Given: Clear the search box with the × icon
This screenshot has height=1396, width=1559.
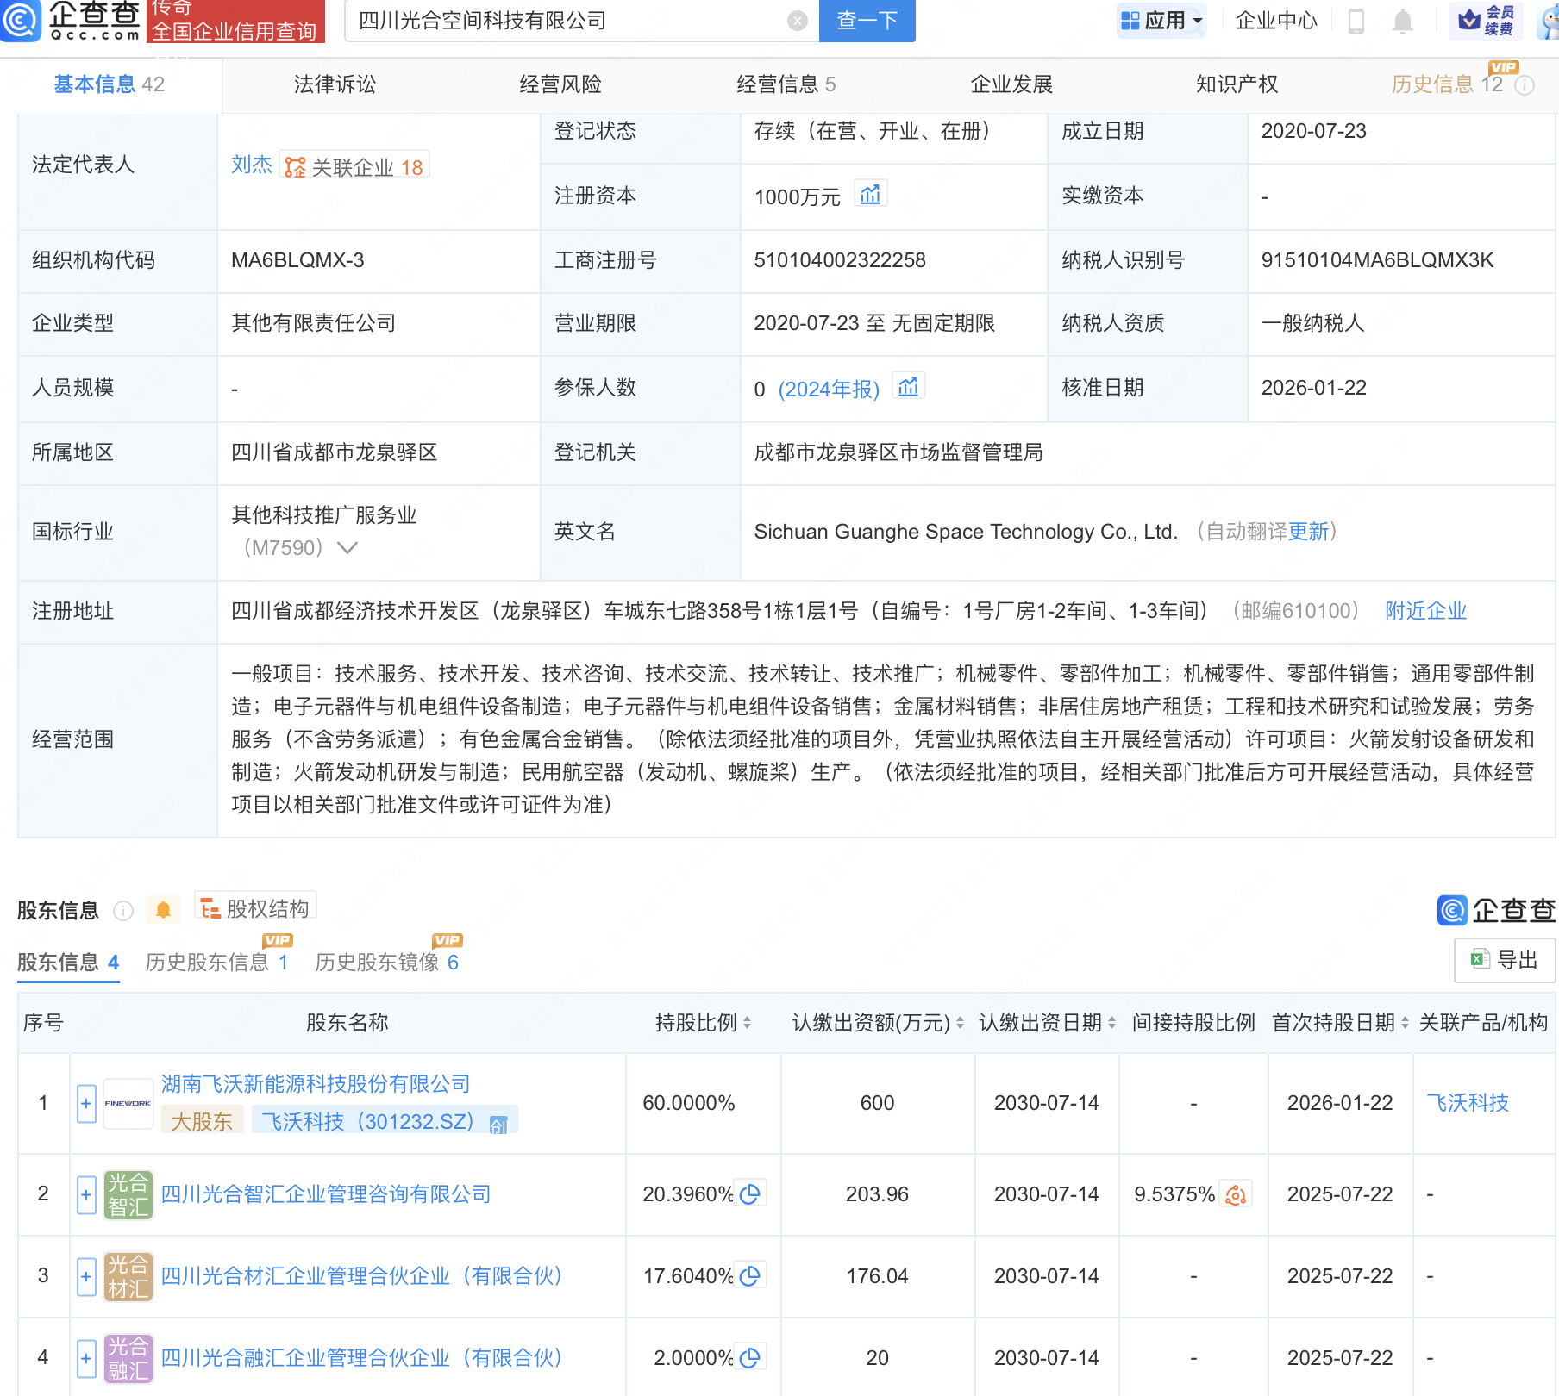Looking at the screenshot, I should pyautogui.click(x=796, y=21).
